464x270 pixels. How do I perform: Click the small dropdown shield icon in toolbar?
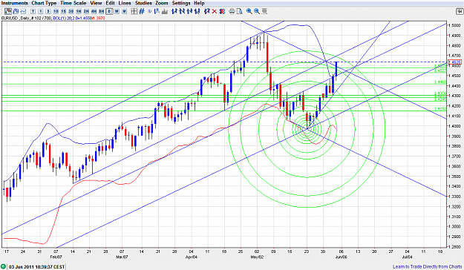[x=149, y=11]
